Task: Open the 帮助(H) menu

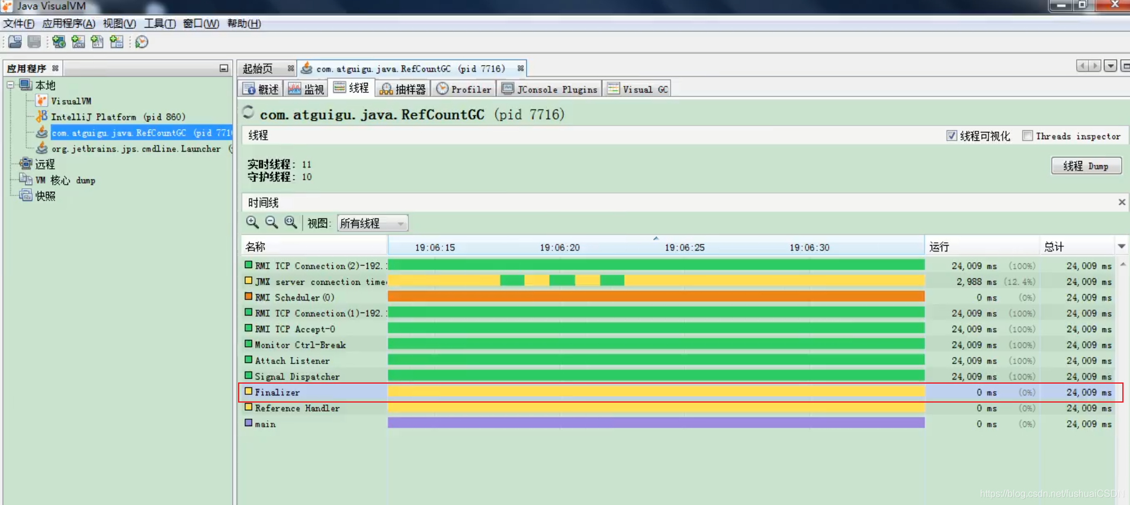Action: tap(244, 24)
